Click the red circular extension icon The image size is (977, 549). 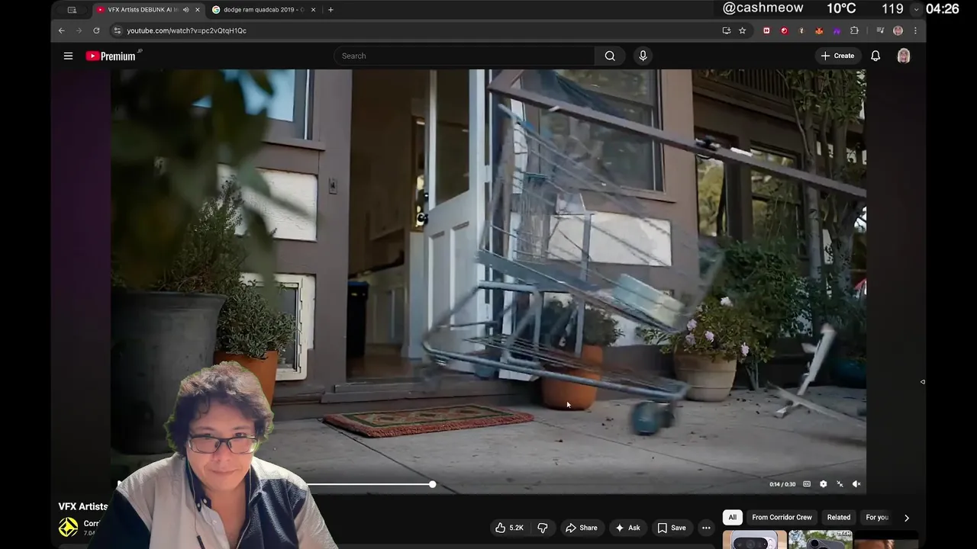pyautogui.click(x=784, y=30)
